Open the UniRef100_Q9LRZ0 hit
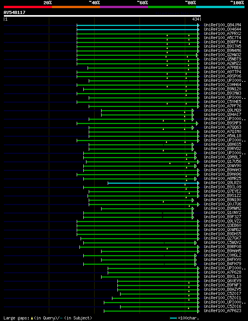 tap(222, 183)
